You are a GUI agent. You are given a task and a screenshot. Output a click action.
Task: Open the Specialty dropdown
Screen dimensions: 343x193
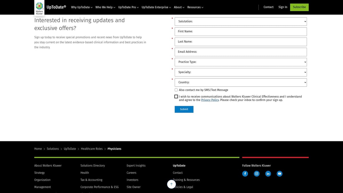(241, 72)
